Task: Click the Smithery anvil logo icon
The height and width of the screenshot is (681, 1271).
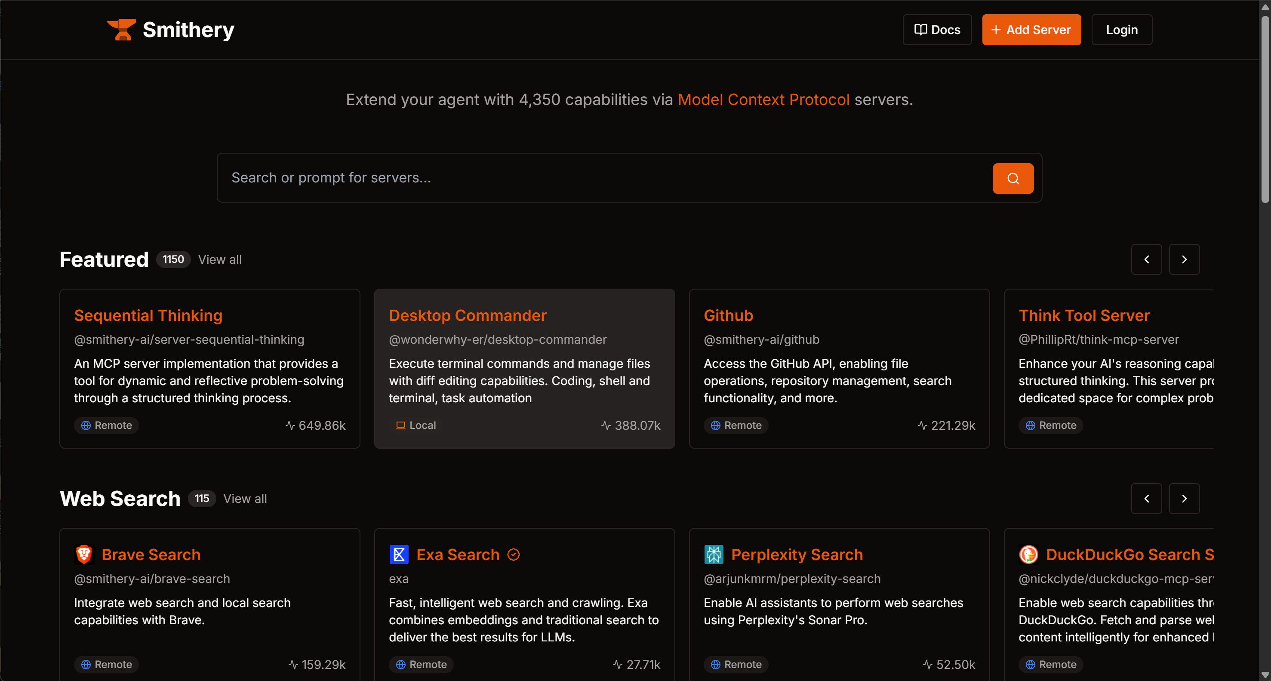Action: tap(121, 30)
